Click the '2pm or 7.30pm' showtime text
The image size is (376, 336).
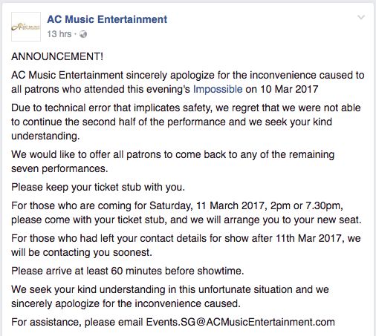pyautogui.click(x=306, y=205)
